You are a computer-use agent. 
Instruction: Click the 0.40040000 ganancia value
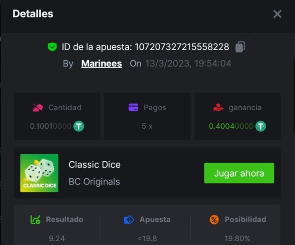231,126
